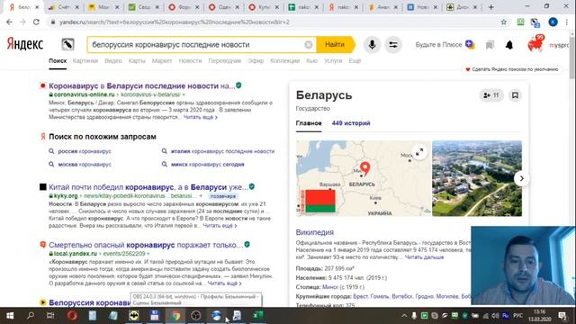Clear the search query with the X icon
The width and height of the screenshot is (576, 324).
pyautogui.click(x=309, y=44)
